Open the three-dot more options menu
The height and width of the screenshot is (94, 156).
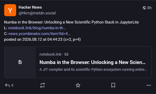pyautogui.click(x=149, y=85)
